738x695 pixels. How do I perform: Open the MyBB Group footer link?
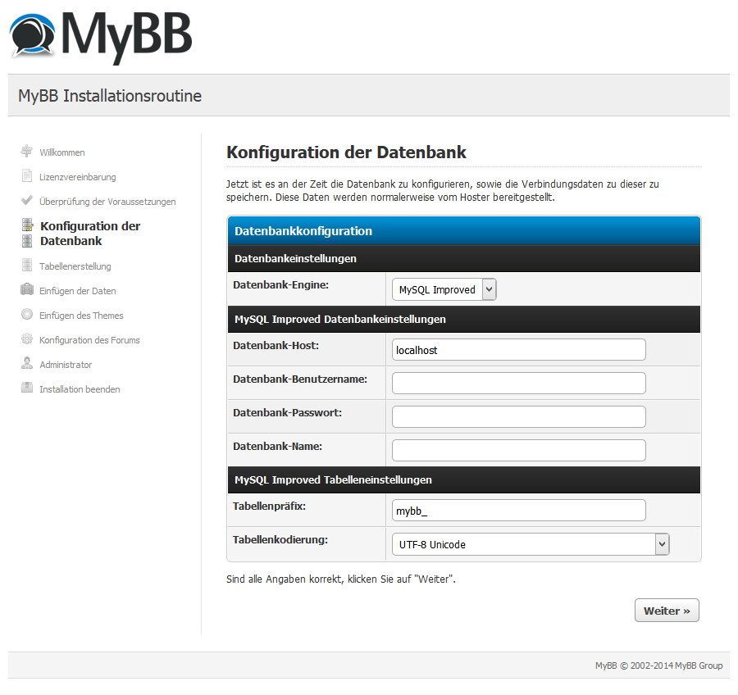699,665
